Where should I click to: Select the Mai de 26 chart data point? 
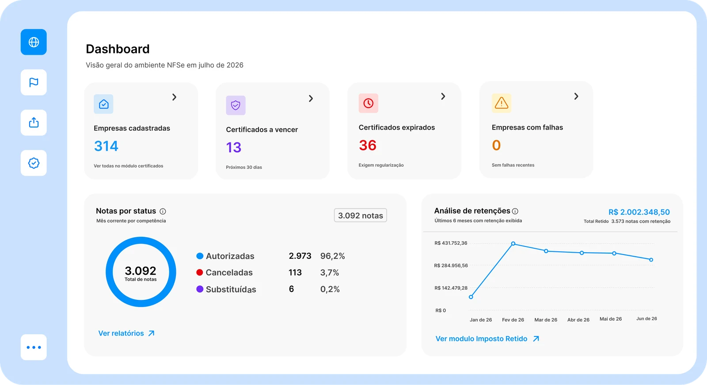coord(614,253)
